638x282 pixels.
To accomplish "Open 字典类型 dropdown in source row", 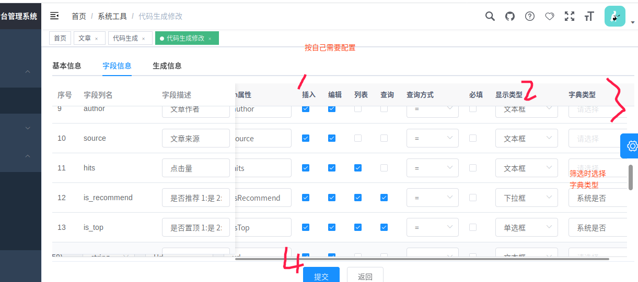I will click(x=598, y=138).
